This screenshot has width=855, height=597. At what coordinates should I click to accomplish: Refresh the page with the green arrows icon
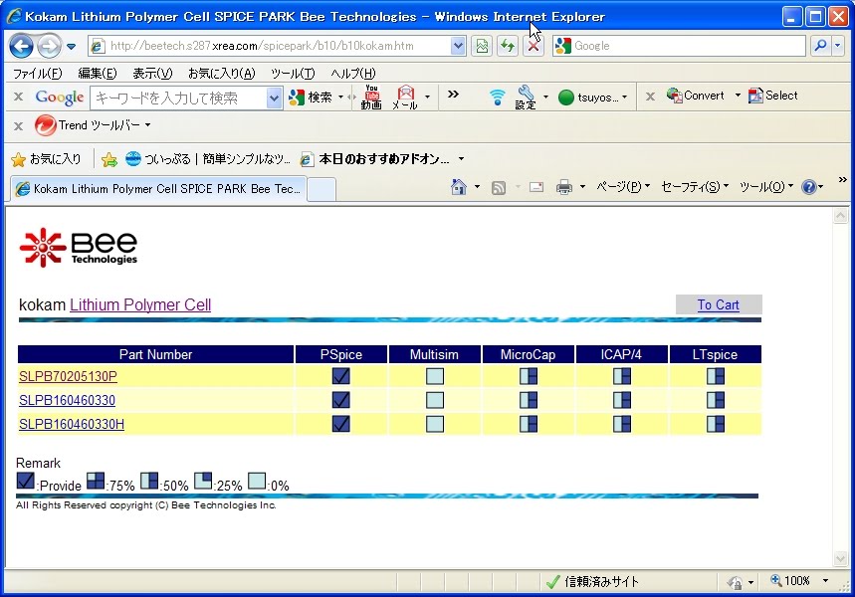point(508,46)
